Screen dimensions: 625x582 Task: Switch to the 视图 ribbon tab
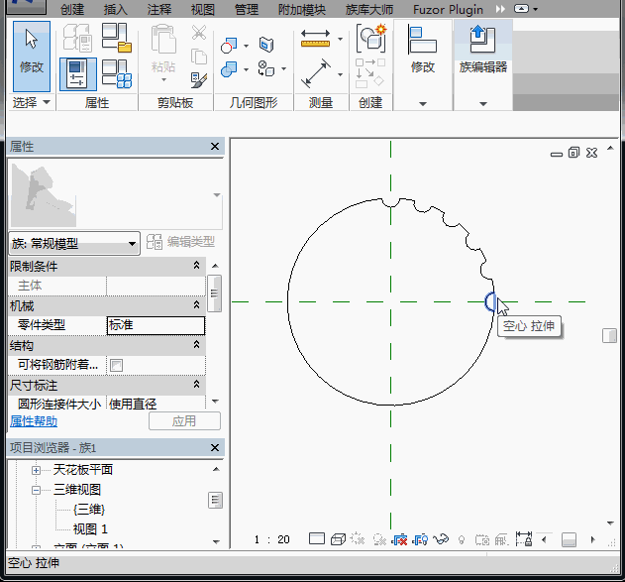click(x=202, y=10)
